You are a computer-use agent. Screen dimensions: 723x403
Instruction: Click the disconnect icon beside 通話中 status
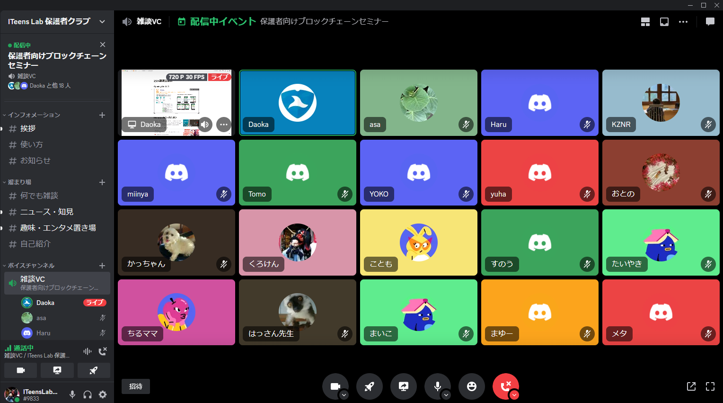point(103,351)
